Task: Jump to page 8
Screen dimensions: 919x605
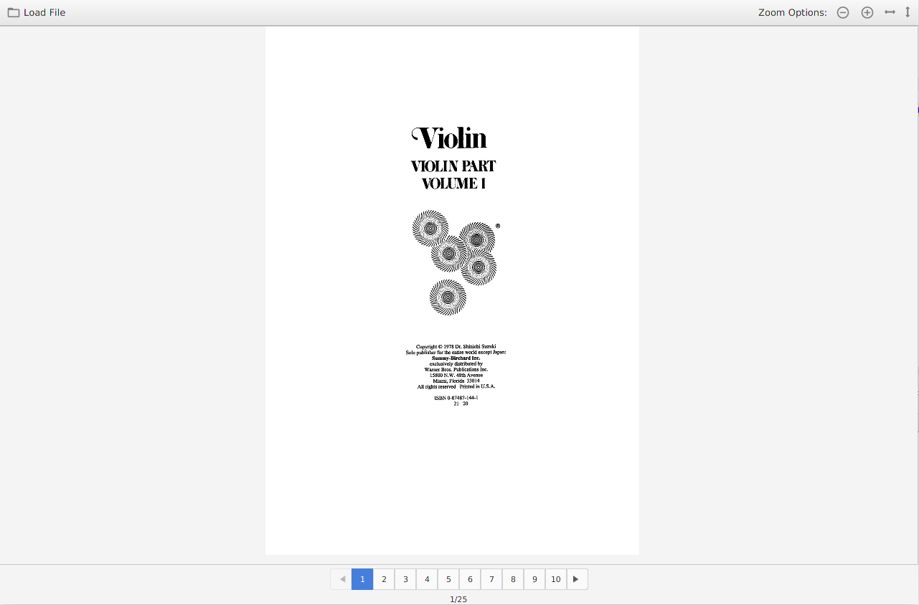Action: [x=513, y=579]
